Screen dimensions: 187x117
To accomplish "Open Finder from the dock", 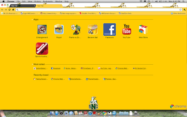I will tap(52, 113).
